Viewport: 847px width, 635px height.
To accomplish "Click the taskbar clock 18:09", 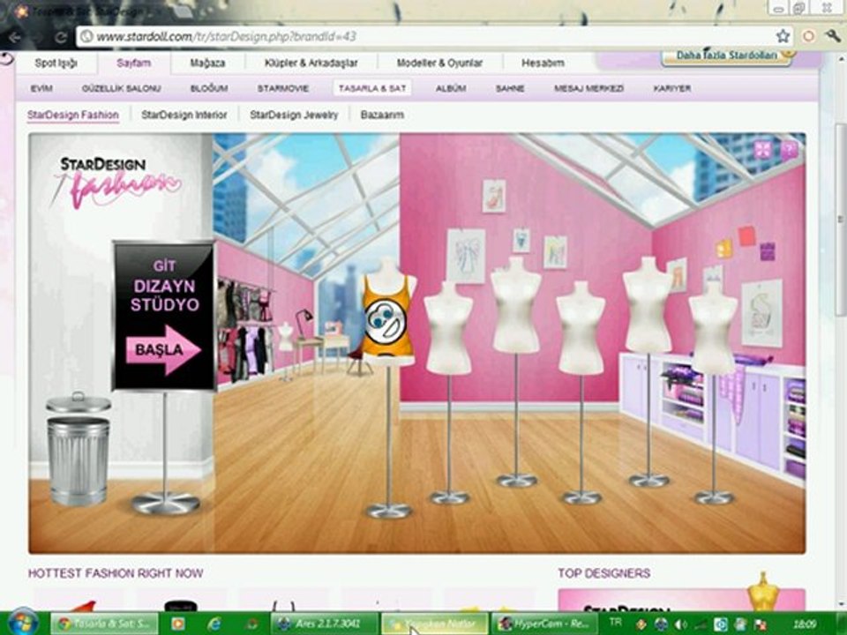I will (x=805, y=624).
